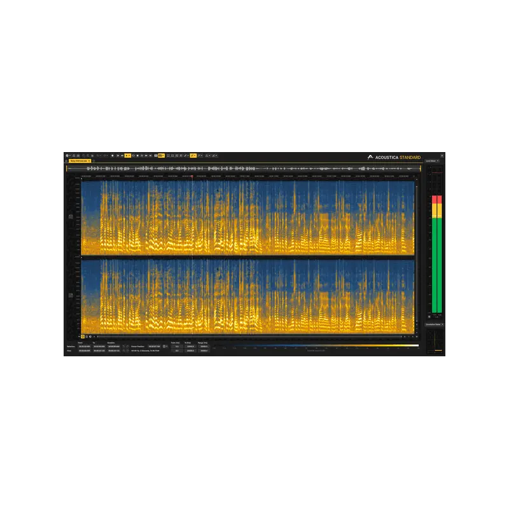Click the Save all icon
The width and height of the screenshot is (509, 509).
tap(78, 156)
